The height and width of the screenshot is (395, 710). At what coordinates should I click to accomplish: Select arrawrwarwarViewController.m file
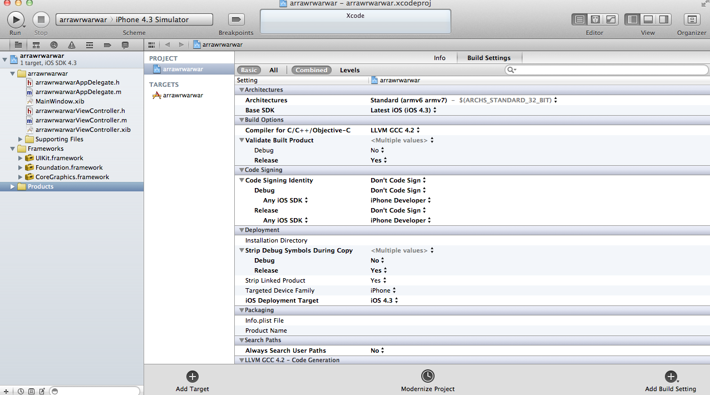click(77, 120)
